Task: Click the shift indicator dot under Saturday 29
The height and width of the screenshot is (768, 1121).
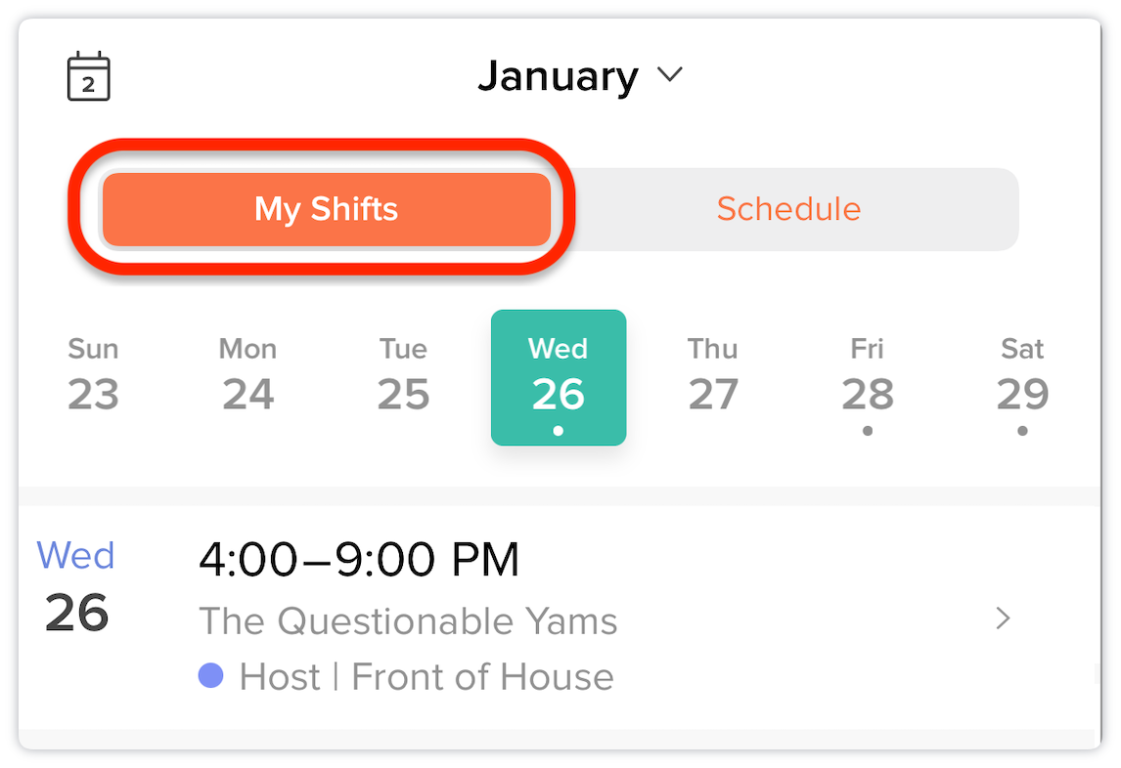Action: click(x=1022, y=431)
